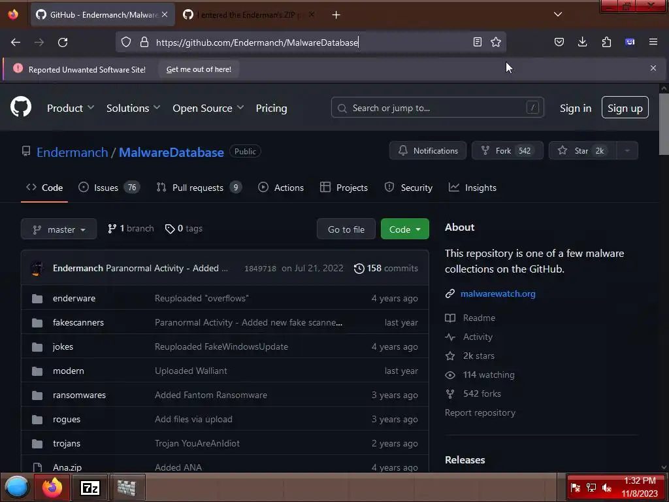Dismiss the Unwanted Software warning bar

click(653, 68)
